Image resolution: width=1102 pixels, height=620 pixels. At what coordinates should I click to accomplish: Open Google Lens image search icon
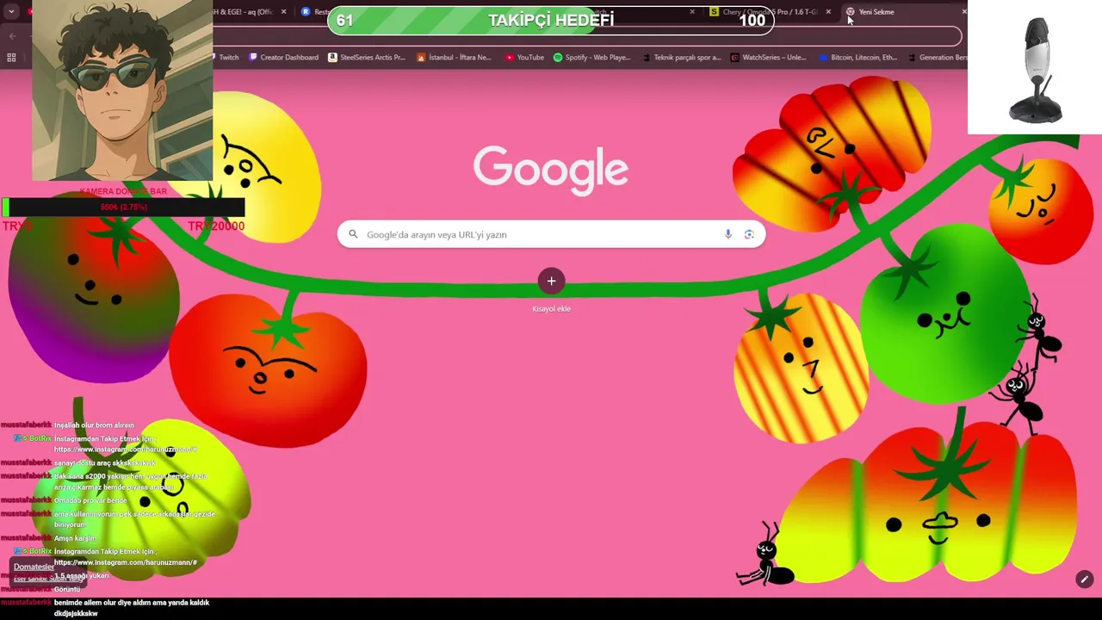[x=749, y=234]
